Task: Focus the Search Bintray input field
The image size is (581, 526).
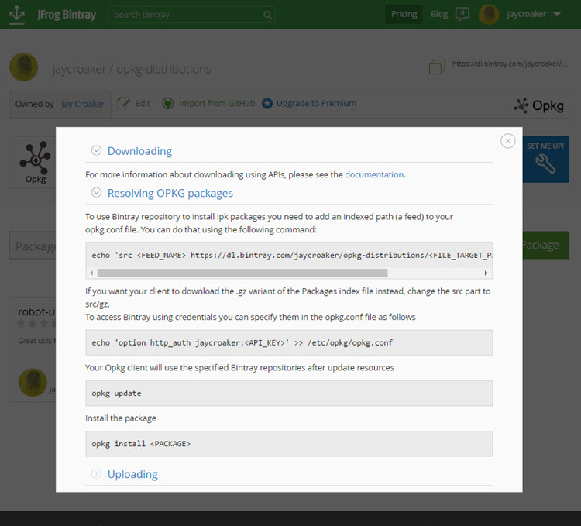Action: pos(186,15)
